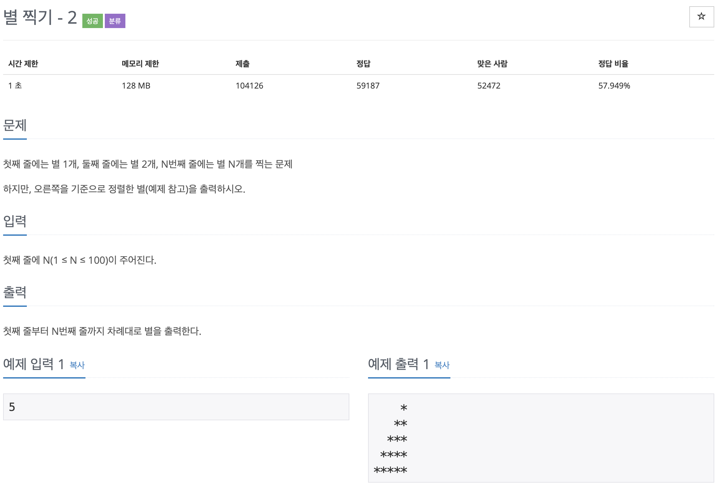This screenshot has width=718, height=487.
Task: Click the 맞은 사람 column header
Action: tap(492, 64)
